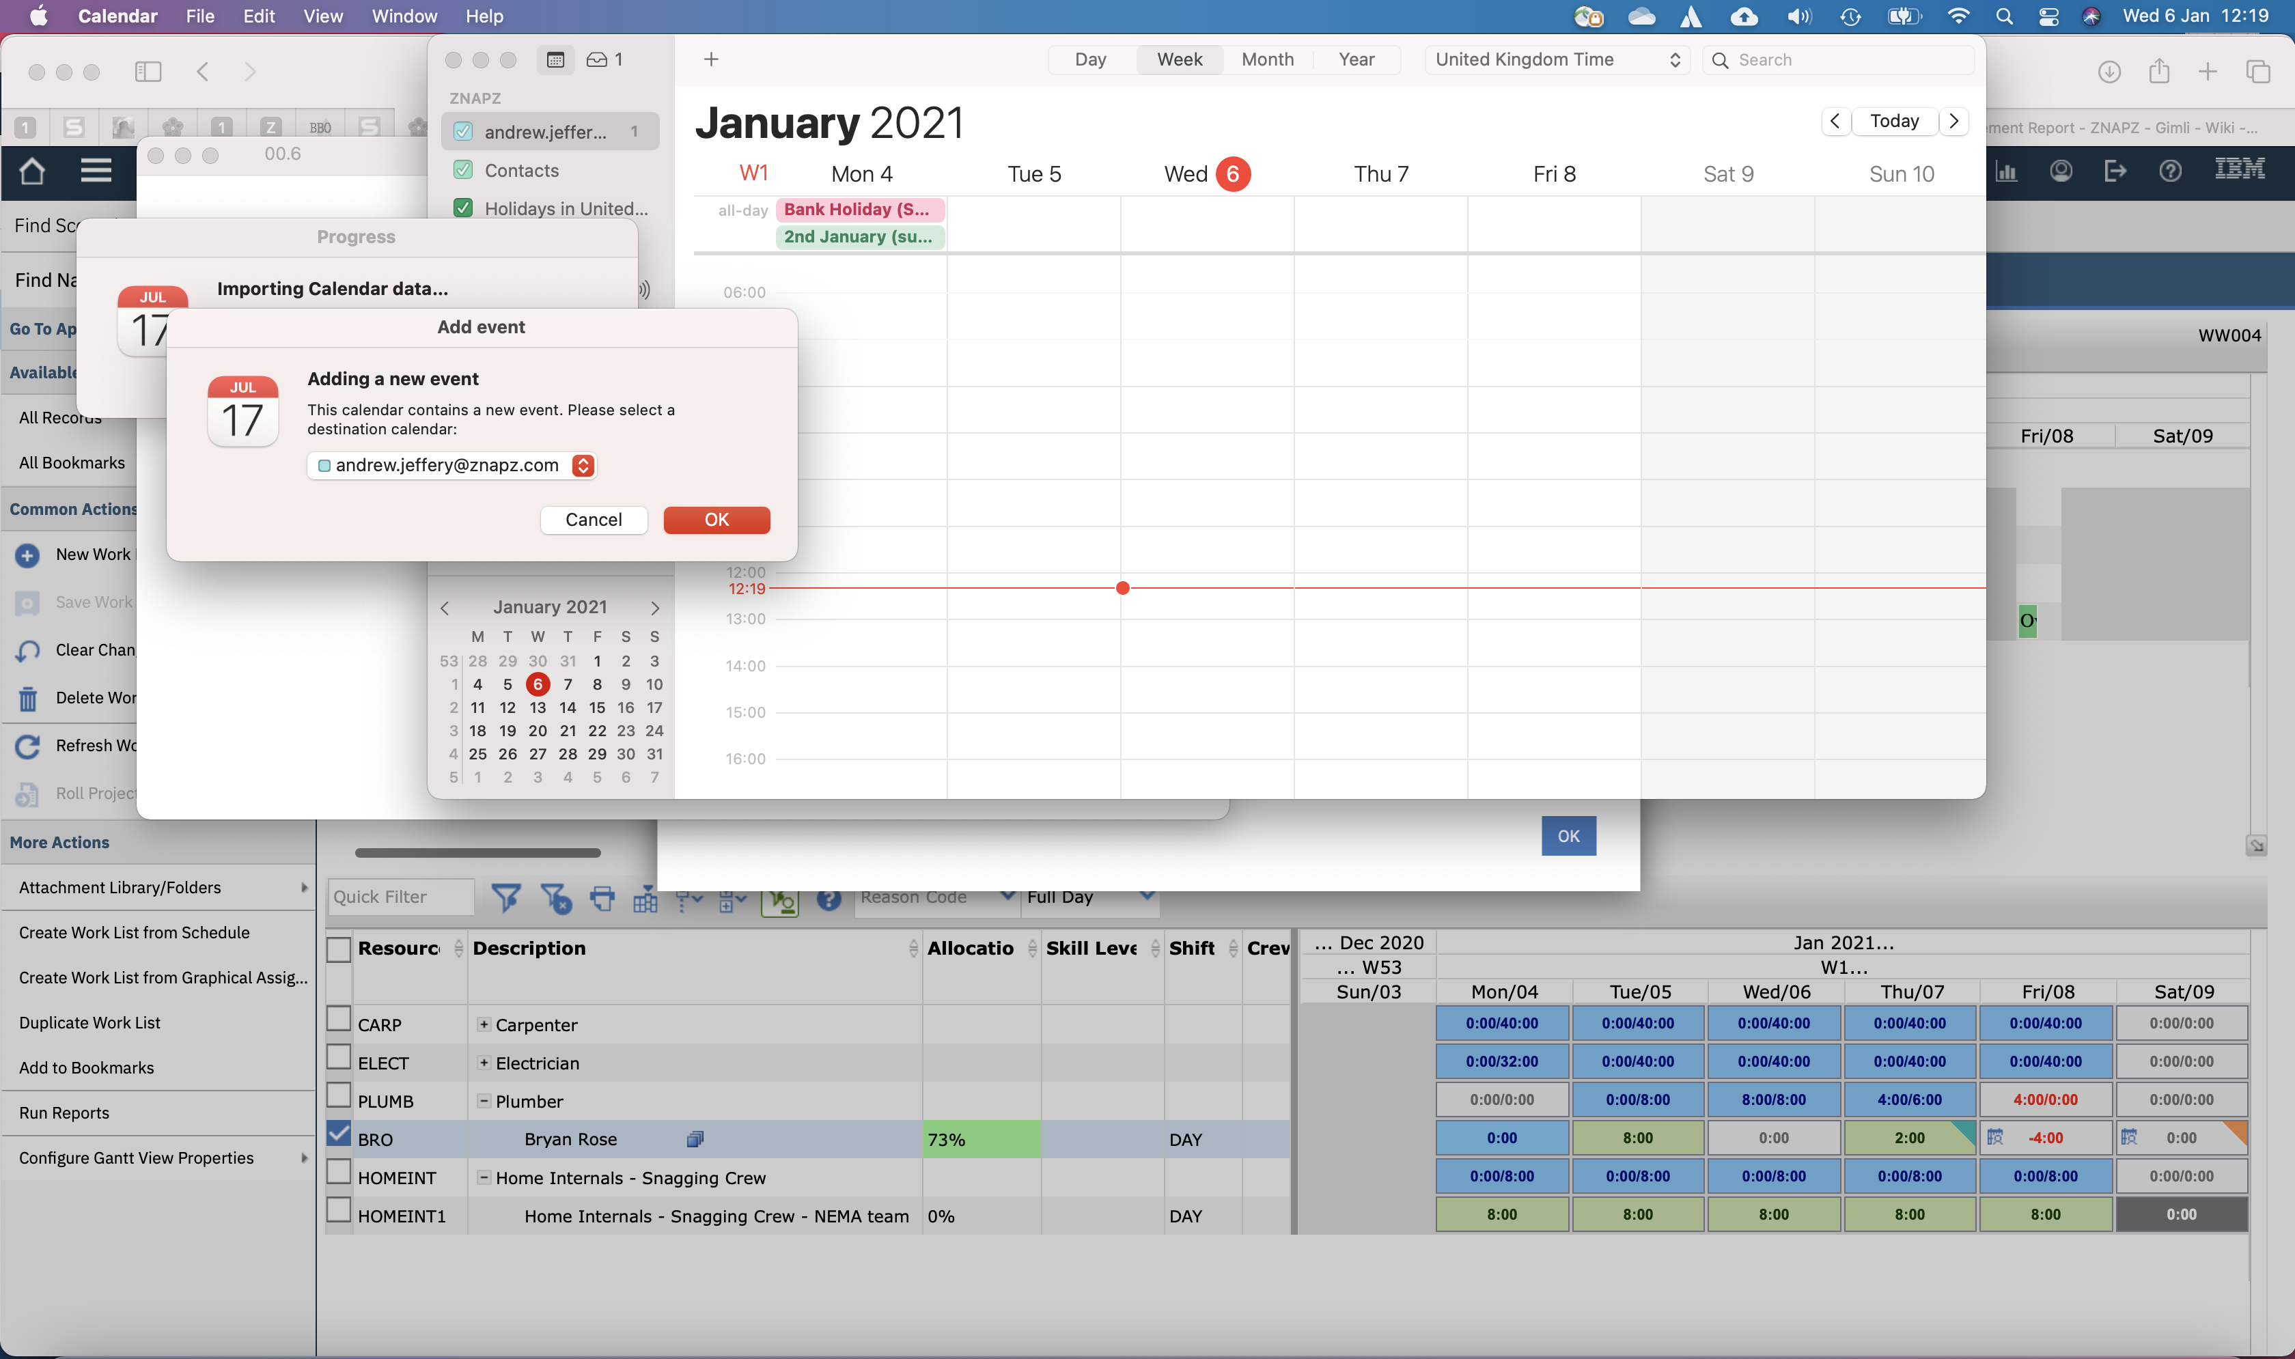Open the bar chart reports icon in top bar
Image resolution: width=2295 pixels, height=1359 pixels.
pyautogui.click(x=2007, y=170)
